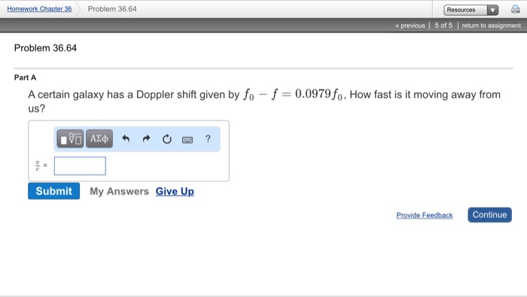The image size is (527, 297).
Task: Click the Problem 36.64 heading
Action: (x=45, y=48)
